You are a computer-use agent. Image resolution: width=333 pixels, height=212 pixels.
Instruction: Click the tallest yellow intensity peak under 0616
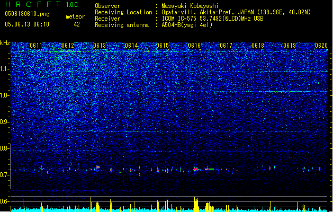point(195,204)
